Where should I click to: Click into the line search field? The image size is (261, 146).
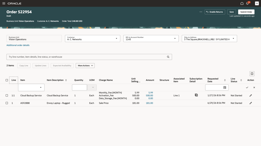[x=87, y=57]
